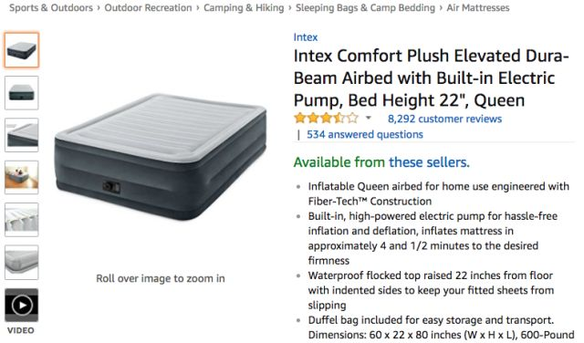Screen dimensions: 584x343
Task: Play the product video thumbnail
Action: pyautogui.click(x=22, y=305)
